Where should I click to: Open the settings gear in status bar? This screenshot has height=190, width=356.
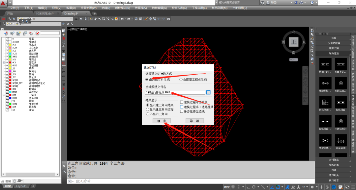coord(312,187)
